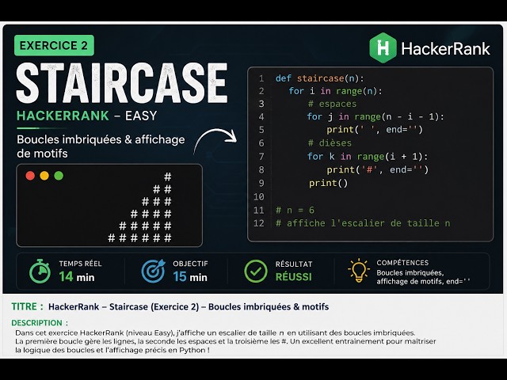Click the print('#', end='') line

[x=377, y=169]
